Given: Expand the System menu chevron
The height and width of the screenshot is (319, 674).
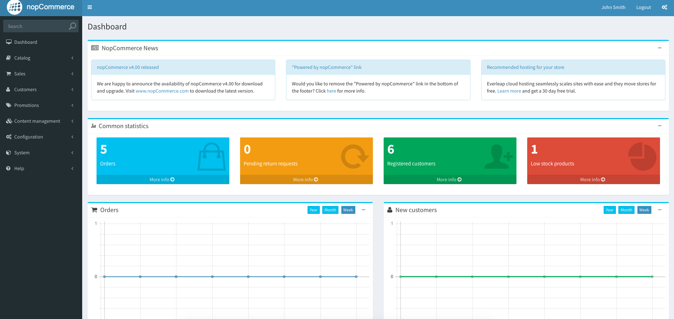Looking at the screenshot, I should click(x=72, y=153).
